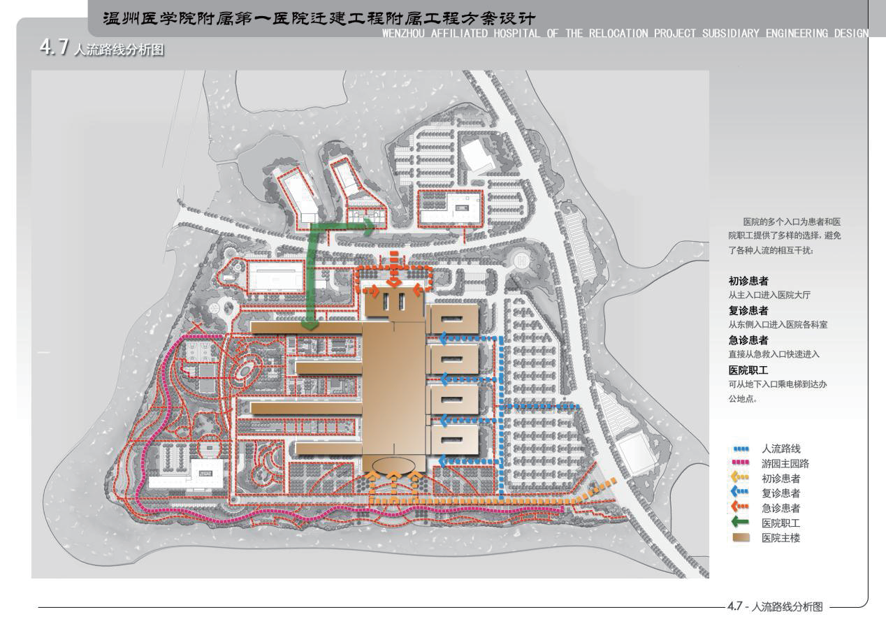This screenshot has height=626, width=886.
Task: Click the intro line 医院的多个入口为患者和医
Action: point(791,221)
